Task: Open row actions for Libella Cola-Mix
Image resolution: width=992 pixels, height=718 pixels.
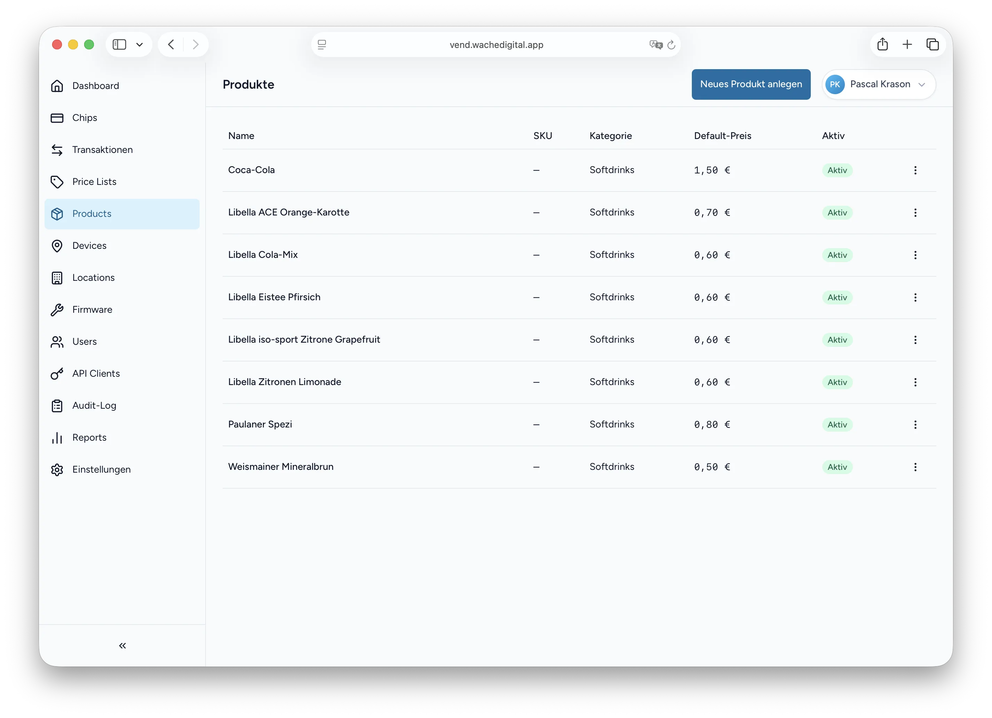Action: point(915,255)
